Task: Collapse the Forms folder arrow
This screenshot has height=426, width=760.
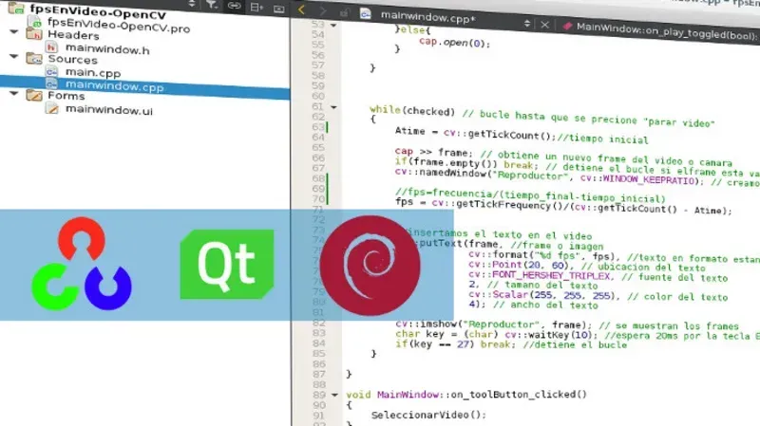Action: point(14,93)
